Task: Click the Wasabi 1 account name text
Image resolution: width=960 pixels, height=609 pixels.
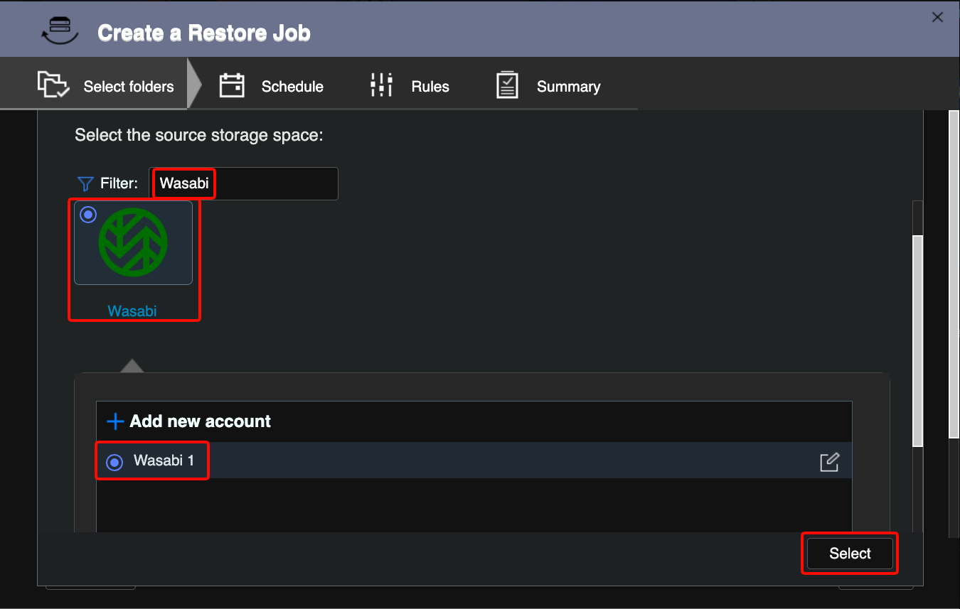Action: click(x=164, y=460)
